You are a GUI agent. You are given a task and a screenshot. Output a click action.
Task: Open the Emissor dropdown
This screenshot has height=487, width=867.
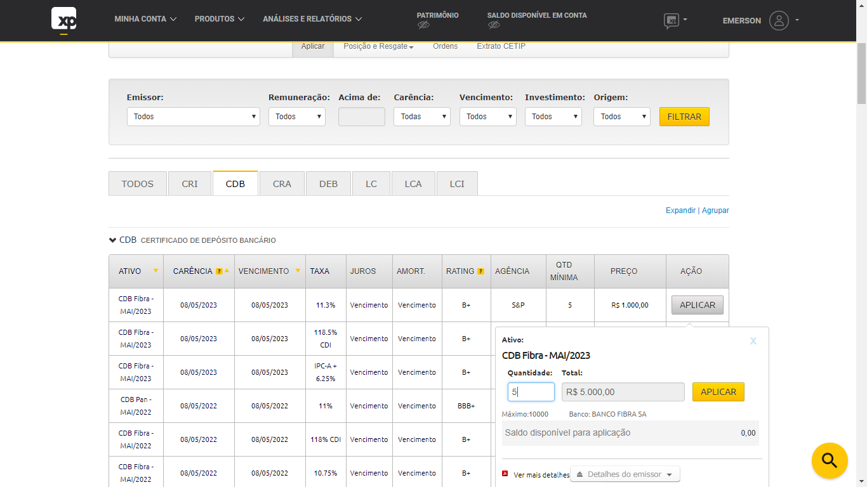coord(194,117)
